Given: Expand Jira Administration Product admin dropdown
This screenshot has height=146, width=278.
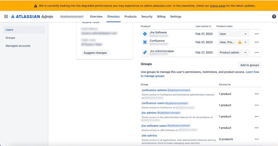Looking at the screenshot, I should pos(234,52).
